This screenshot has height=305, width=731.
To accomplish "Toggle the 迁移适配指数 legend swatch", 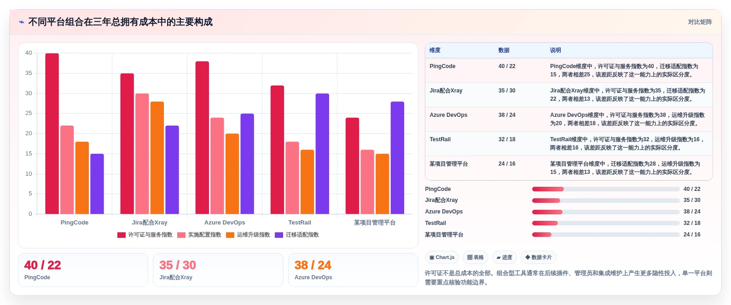I will tap(279, 235).
